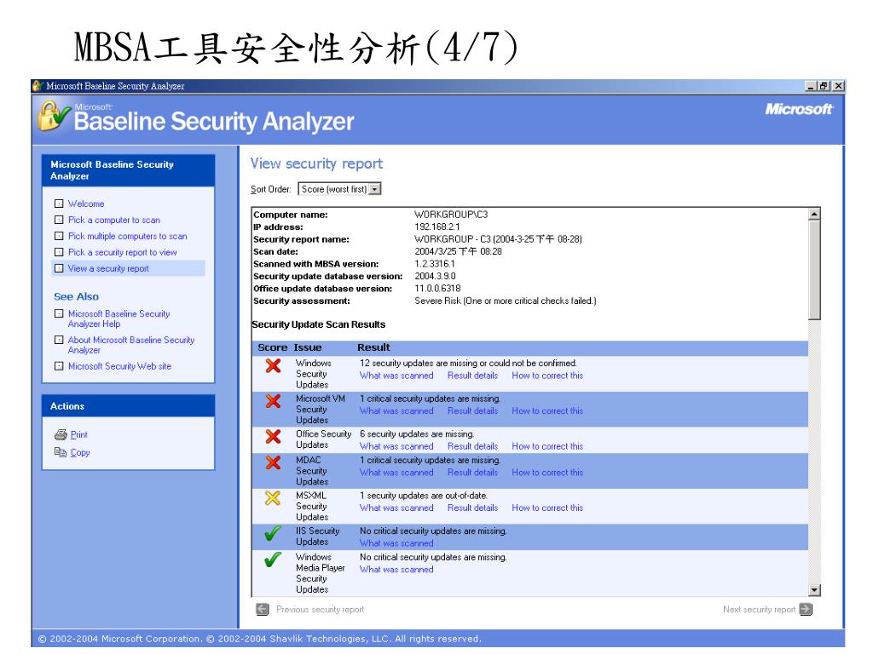Click report scrollbar down arrow

[x=814, y=590]
